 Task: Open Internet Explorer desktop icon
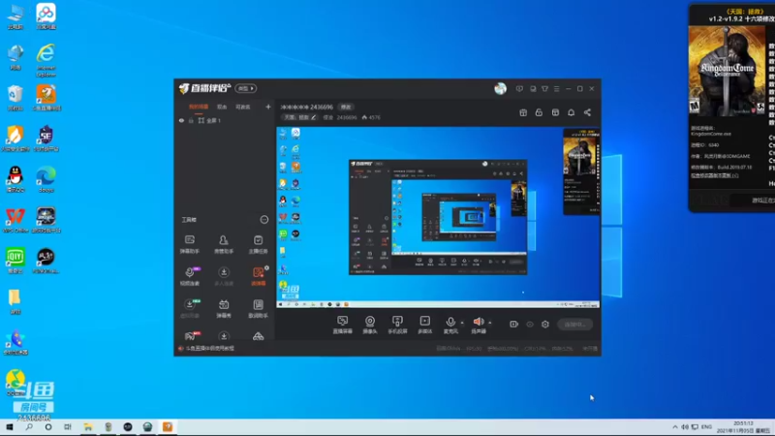coord(46,60)
